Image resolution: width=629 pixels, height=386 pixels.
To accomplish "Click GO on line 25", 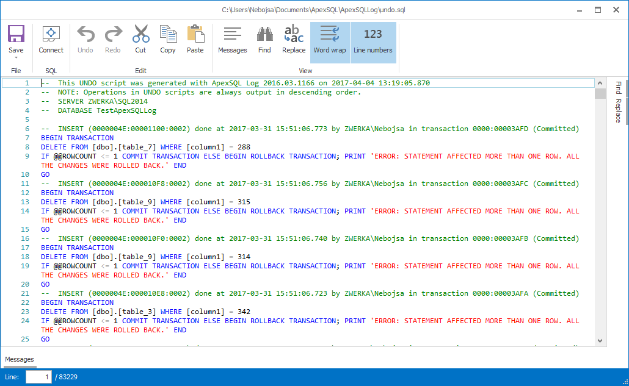I will pyautogui.click(x=45, y=339).
